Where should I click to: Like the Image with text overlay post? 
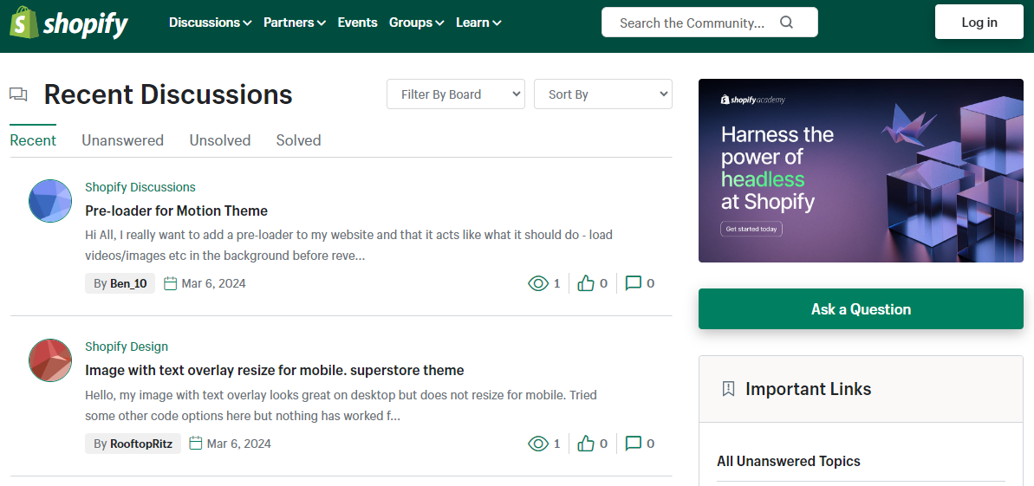tap(586, 444)
